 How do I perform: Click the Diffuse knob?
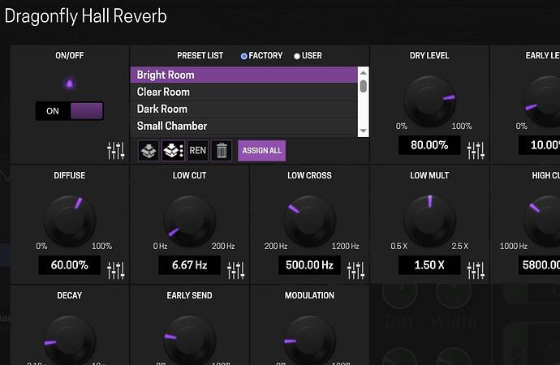pos(70,221)
